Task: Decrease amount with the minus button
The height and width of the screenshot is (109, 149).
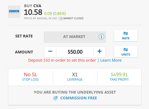Action: (50, 51)
